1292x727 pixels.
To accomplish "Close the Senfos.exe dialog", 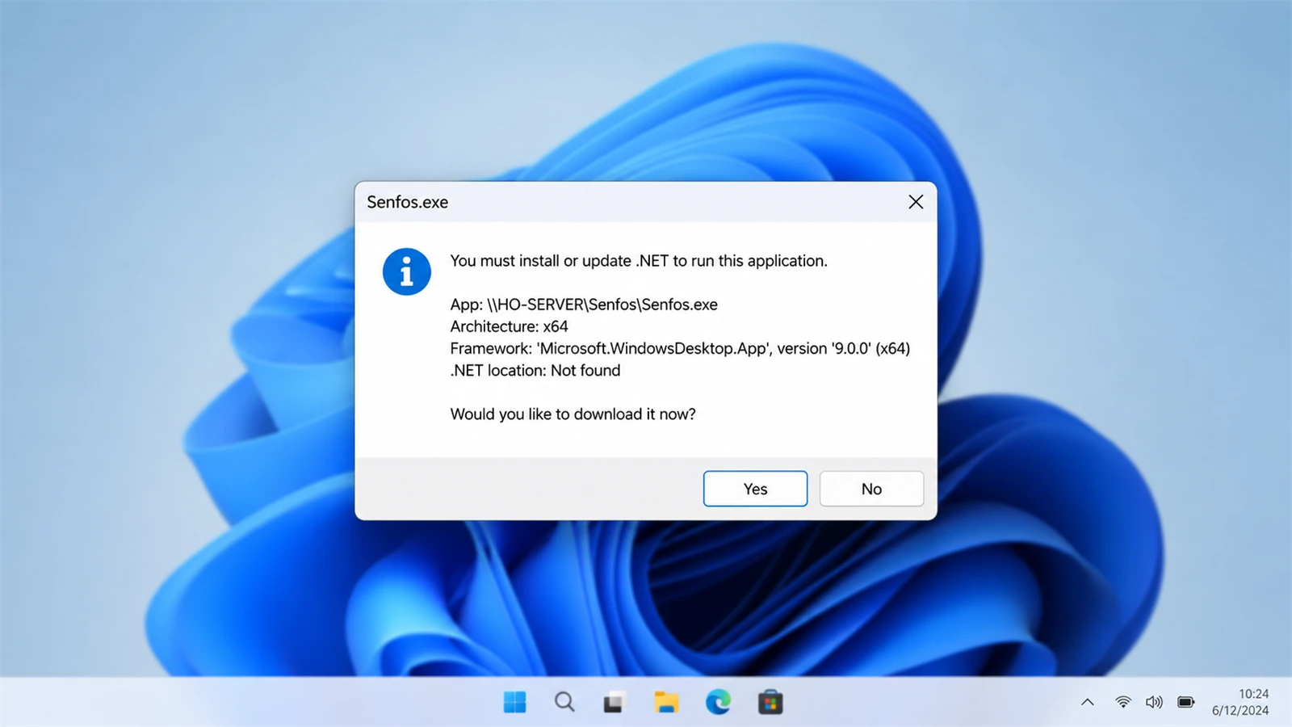I will coord(916,202).
